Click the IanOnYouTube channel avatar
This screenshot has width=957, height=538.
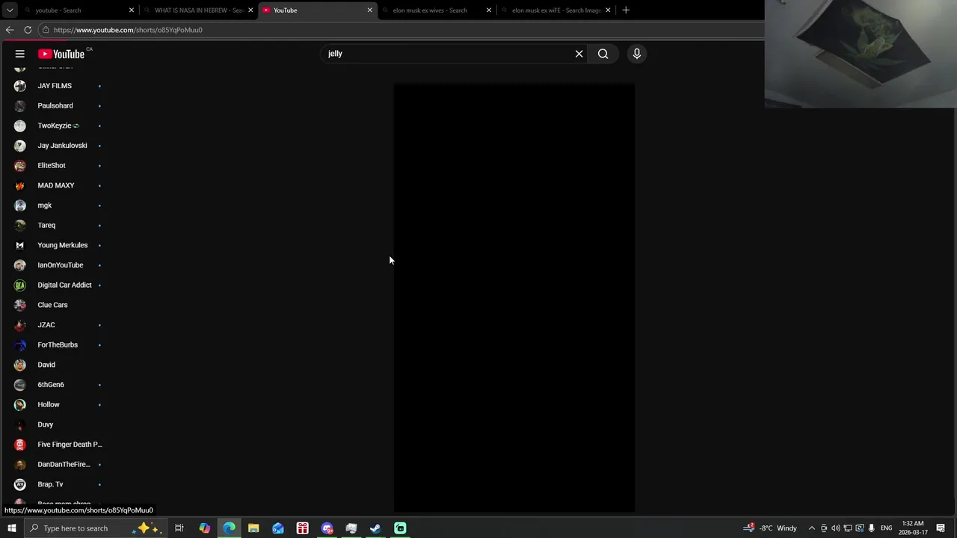(x=20, y=265)
